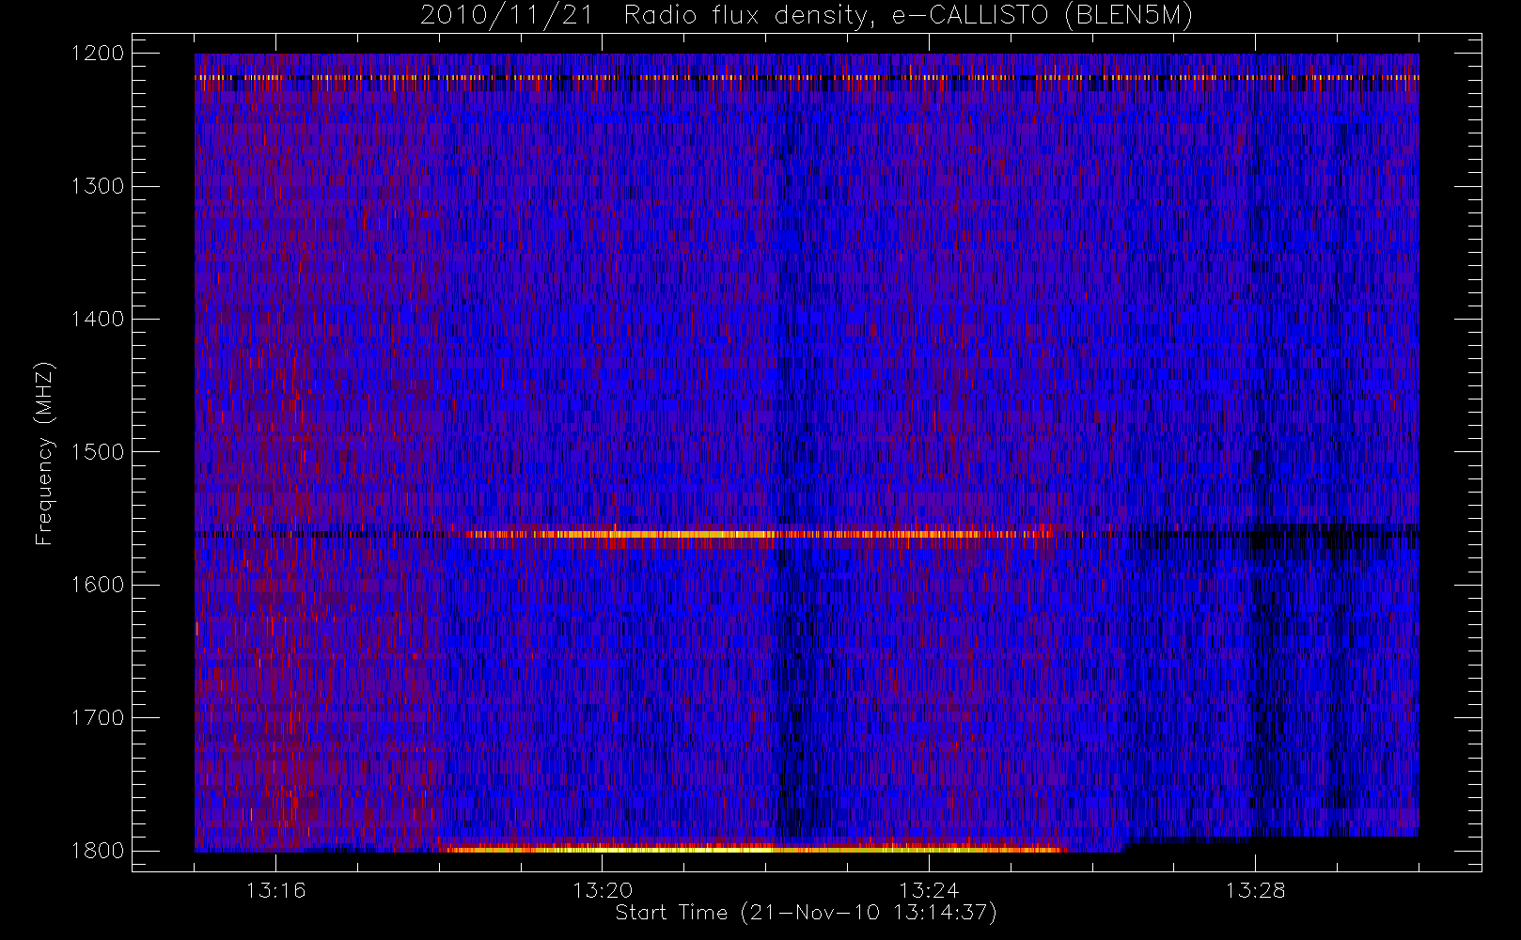The image size is (1521, 940).
Task: Click the 'Frequency (MHz)' axis label
Action: click(43, 453)
